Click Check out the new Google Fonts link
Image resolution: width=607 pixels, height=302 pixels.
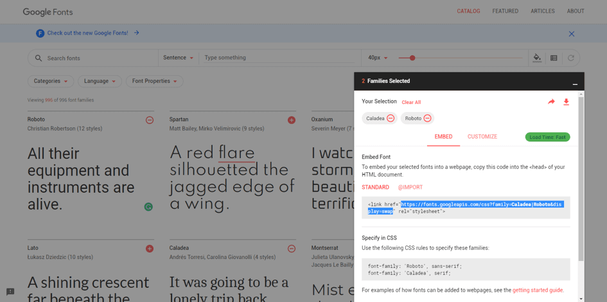pyautogui.click(x=87, y=33)
